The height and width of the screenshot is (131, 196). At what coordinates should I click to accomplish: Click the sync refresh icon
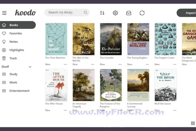tap(142, 13)
